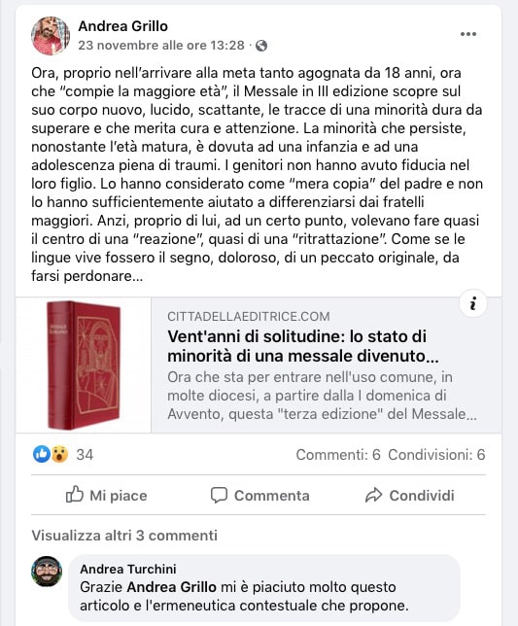Open article titled Vent'anni di solitudine

[303, 346]
